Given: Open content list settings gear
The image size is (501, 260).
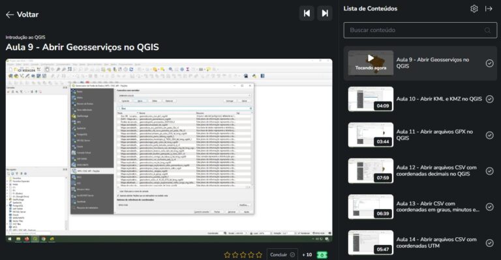Looking at the screenshot, I should 474,8.
